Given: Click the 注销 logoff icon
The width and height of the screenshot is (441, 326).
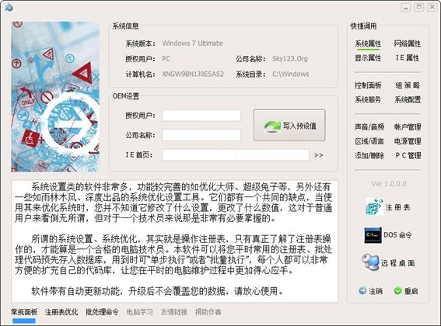Looking at the screenshot, I should point(362,290).
